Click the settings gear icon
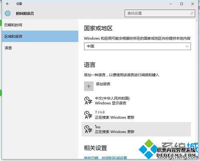 point(8,13)
